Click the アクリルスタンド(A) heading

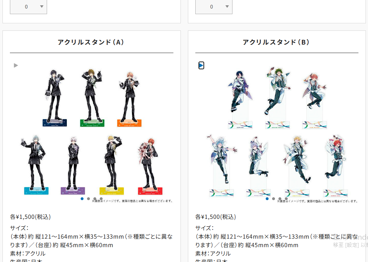click(x=92, y=42)
